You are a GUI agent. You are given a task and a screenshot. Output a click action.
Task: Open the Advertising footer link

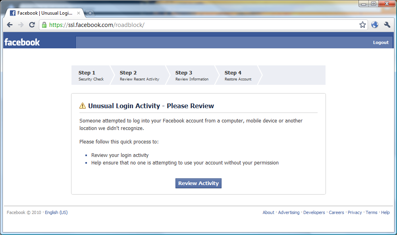pyautogui.click(x=289, y=212)
